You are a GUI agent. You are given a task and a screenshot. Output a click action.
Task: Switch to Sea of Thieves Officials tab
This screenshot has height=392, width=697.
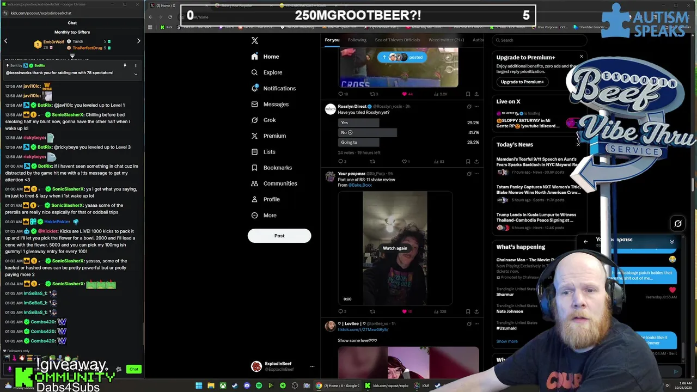pyautogui.click(x=398, y=40)
